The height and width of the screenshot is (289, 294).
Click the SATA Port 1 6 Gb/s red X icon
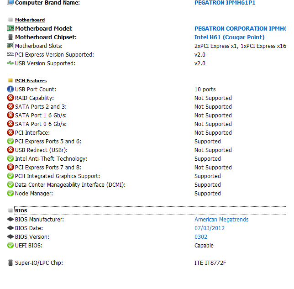click(10, 115)
